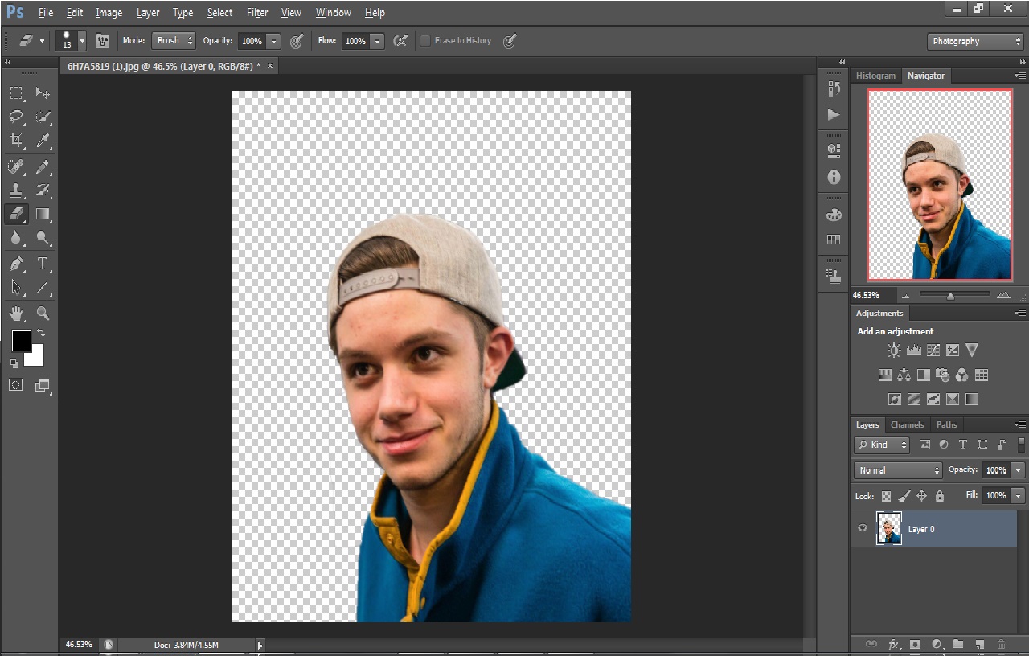This screenshot has width=1029, height=656.
Task: Select the Eraser tool in toolbox
Action: pyautogui.click(x=16, y=214)
